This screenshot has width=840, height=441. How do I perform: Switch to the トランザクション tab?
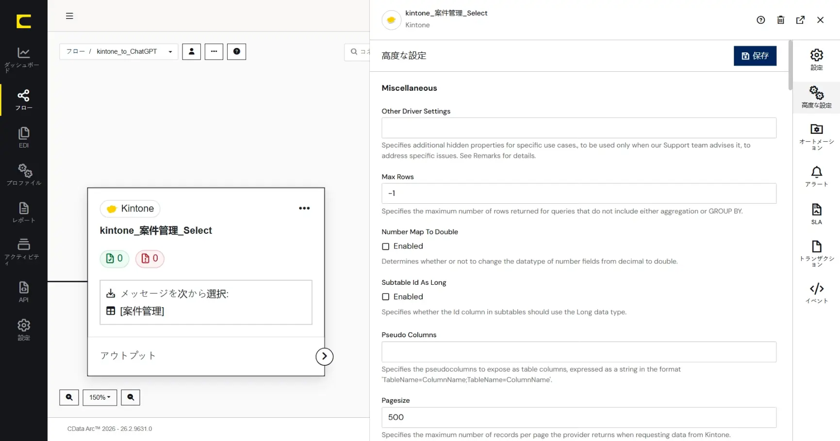coord(817,253)
